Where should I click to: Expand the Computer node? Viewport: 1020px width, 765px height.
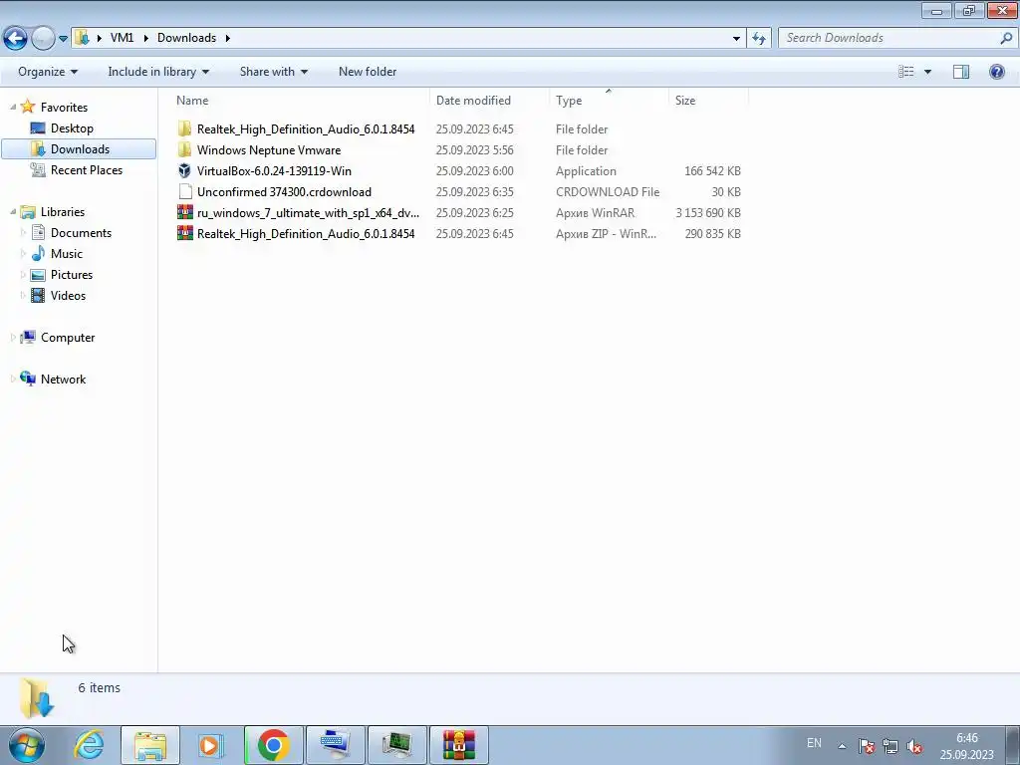[x=13, y=337]
